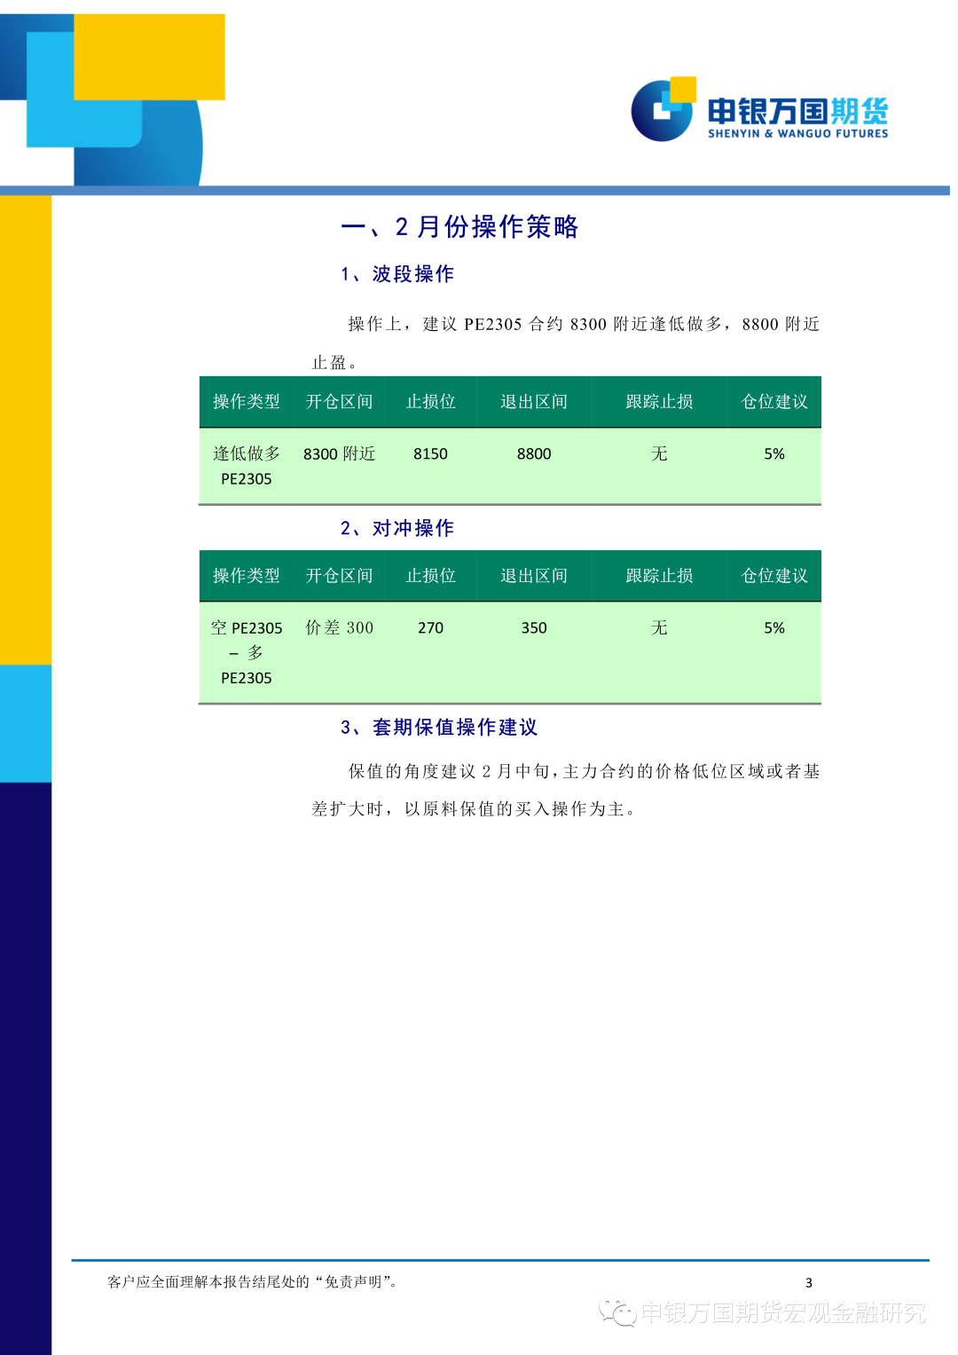Click "5%" in the 价差 300 row
This screenshot has width=958, height=1355.
click(x=774, y=627)
